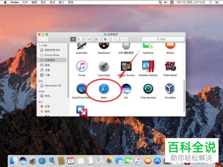Select the Automator app icon
This screenshot has height=167, width=223.
pyautogui.click(x=82, y=46)
